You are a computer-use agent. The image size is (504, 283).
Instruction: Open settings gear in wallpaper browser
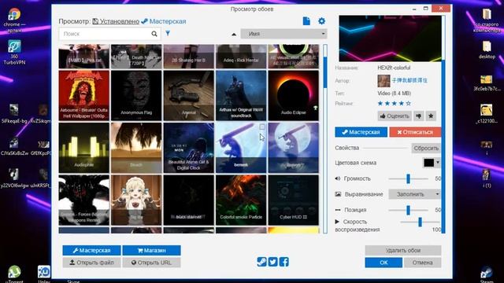point(321,21)
